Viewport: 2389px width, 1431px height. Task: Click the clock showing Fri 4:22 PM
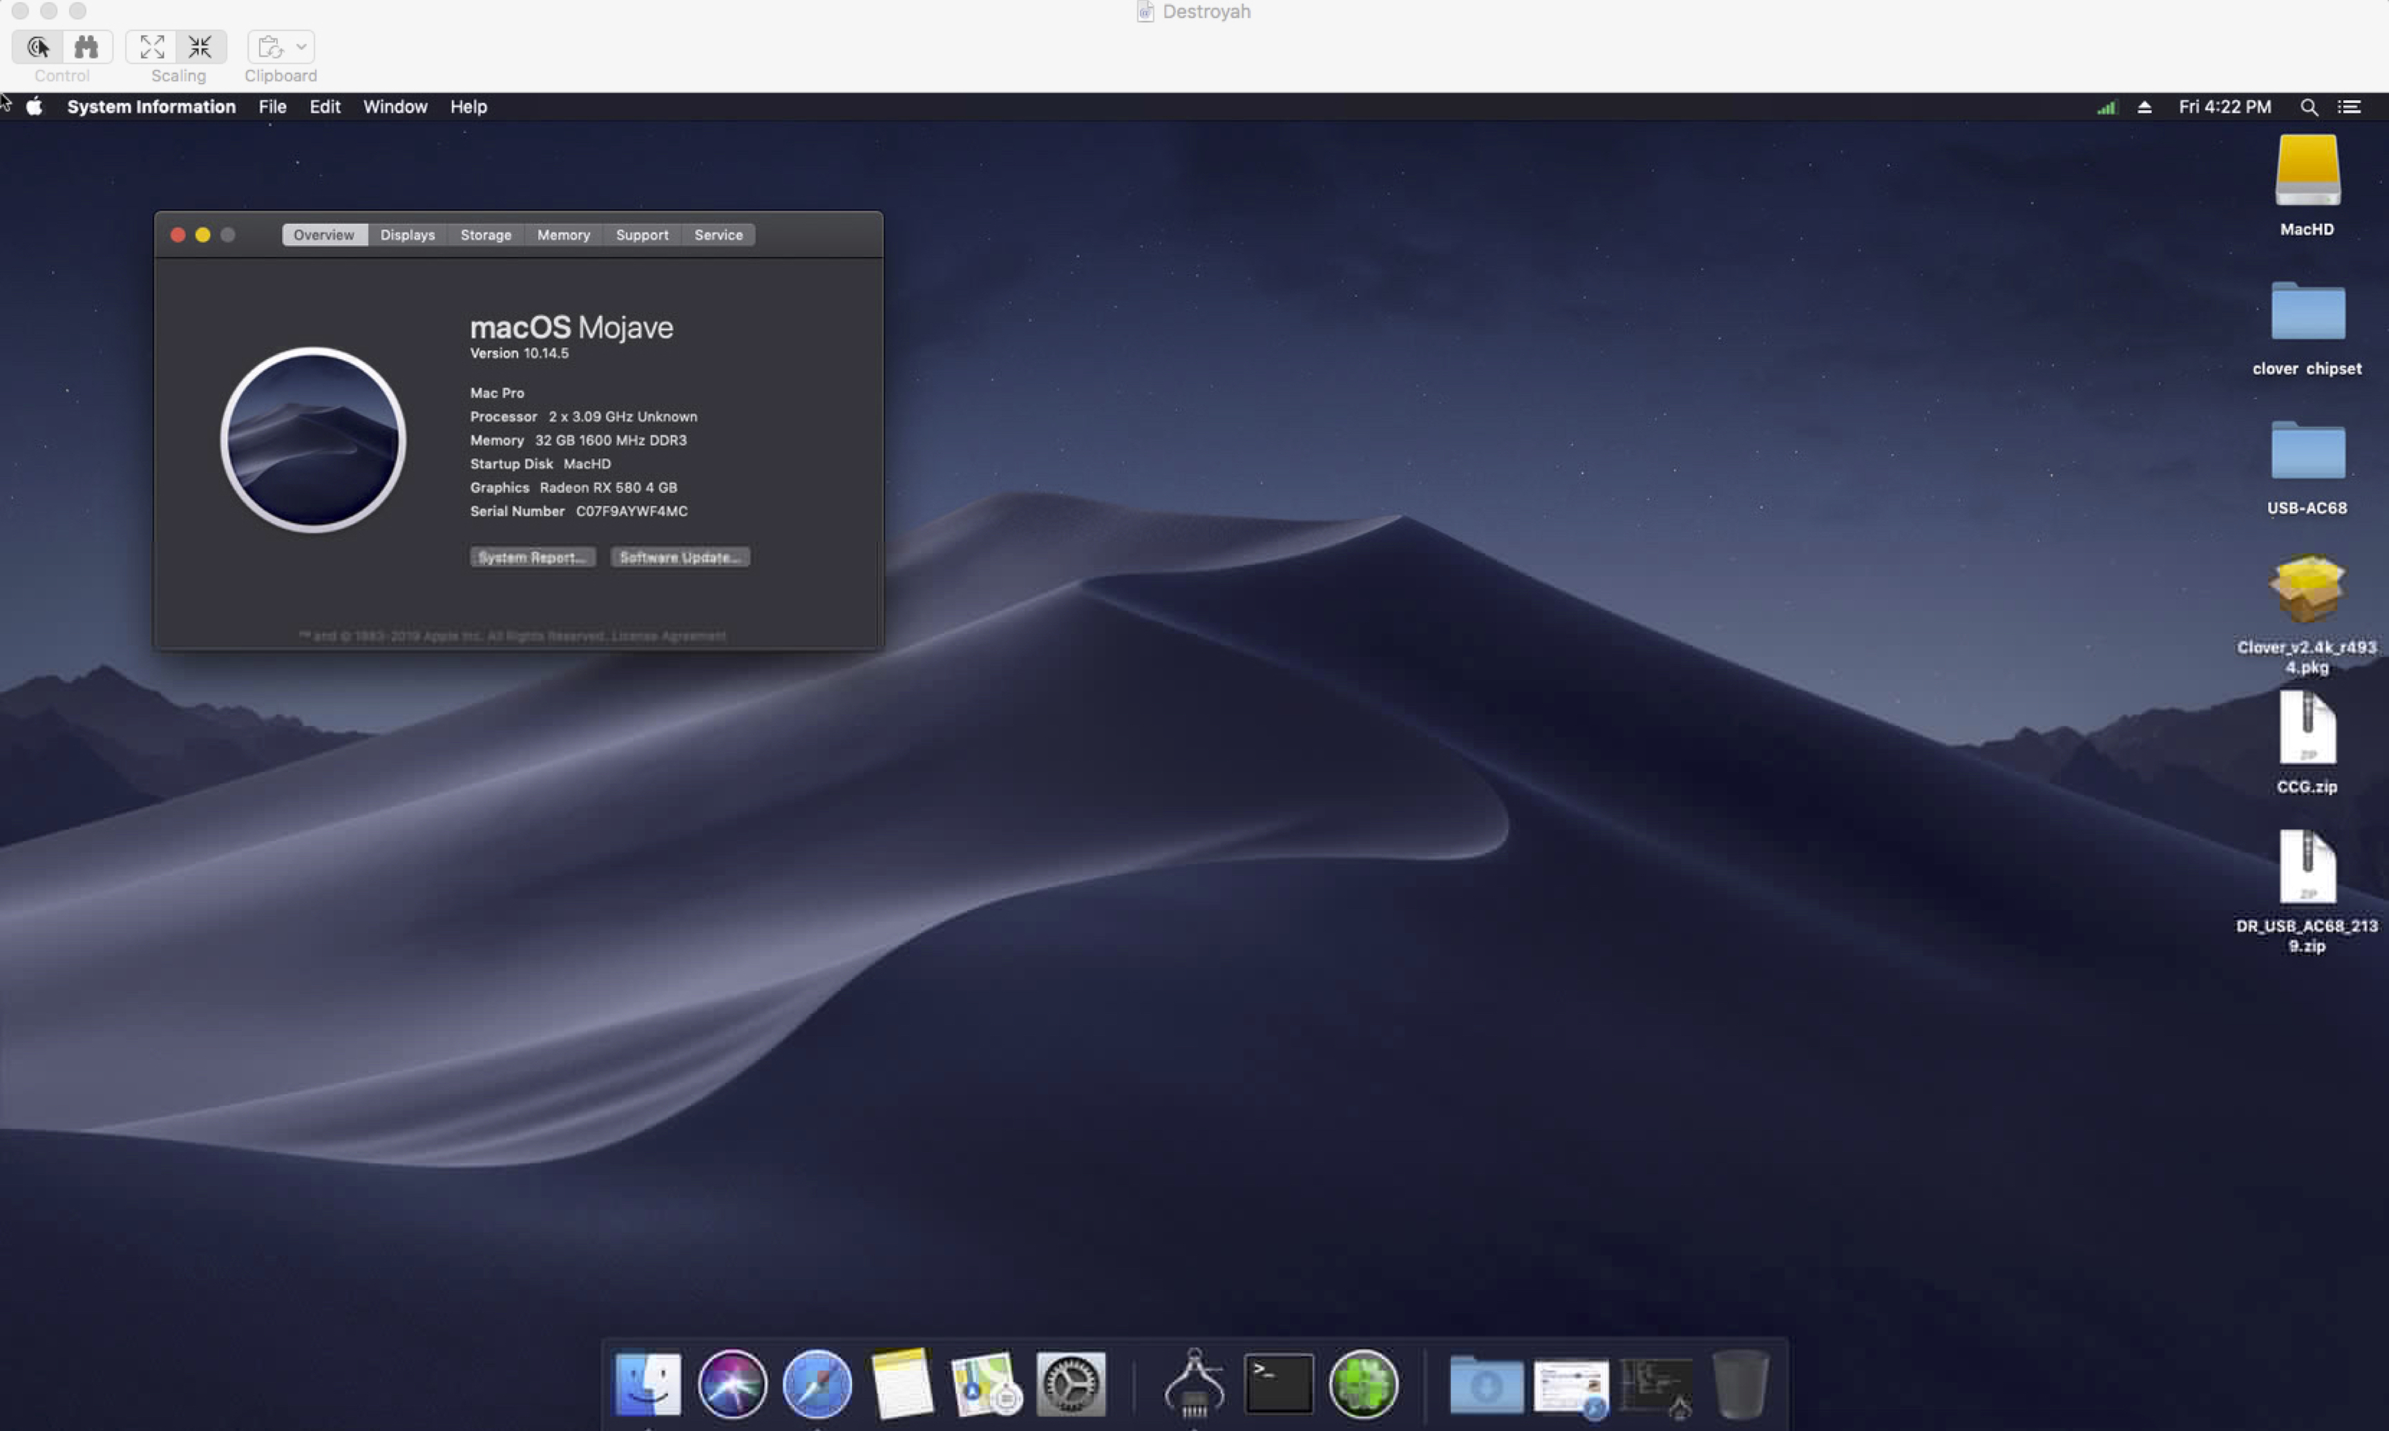pos(2224,106)
